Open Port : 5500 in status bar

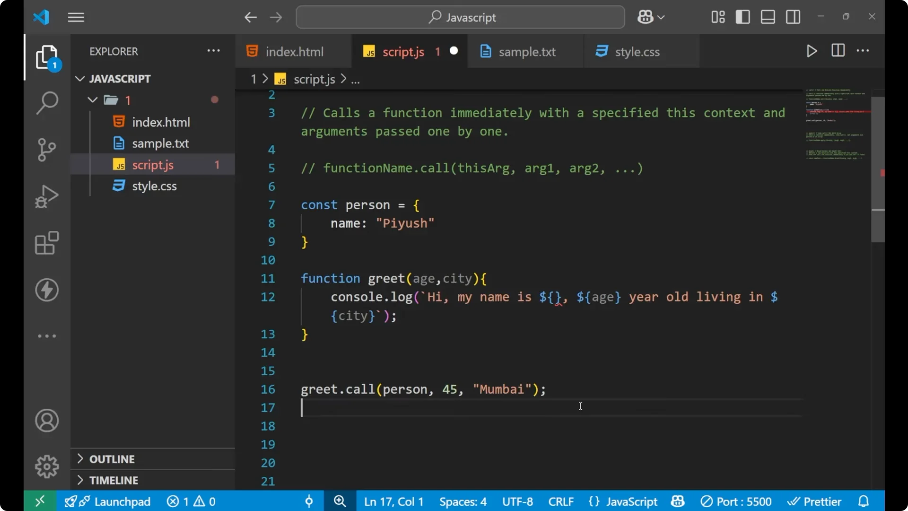tap(736, 501)
